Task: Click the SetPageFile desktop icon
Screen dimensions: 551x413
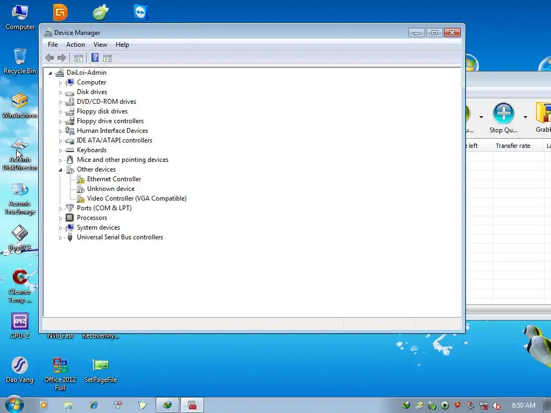Action: 101,370
